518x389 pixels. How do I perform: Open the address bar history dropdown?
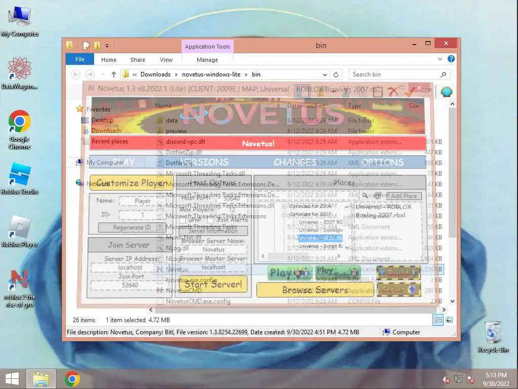pyautogui.click(x=325, y=74)
